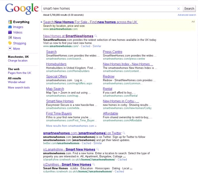
Task: Select Everything in the sidebar
Action: [21, 22]
